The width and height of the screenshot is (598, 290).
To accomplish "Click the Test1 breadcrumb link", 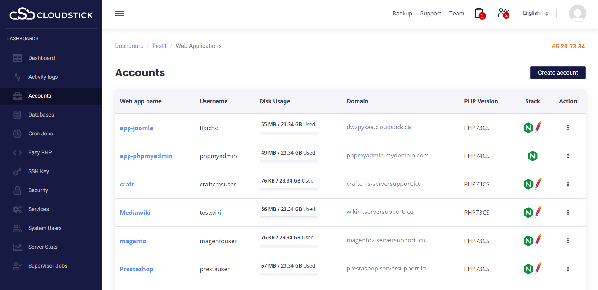I will click(x=159, y=46).
